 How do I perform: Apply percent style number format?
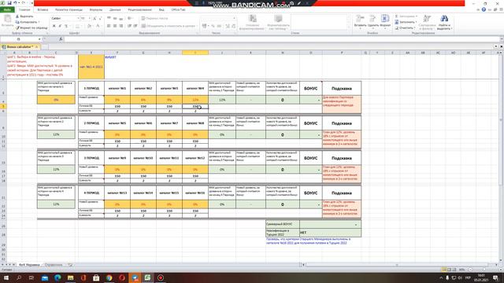point(213,26)
